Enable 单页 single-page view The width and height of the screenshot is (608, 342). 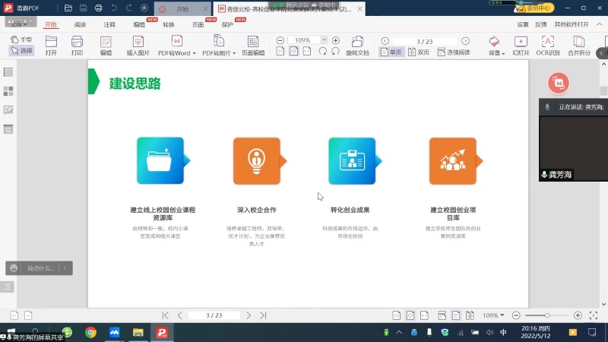click(x=392, y=52)
